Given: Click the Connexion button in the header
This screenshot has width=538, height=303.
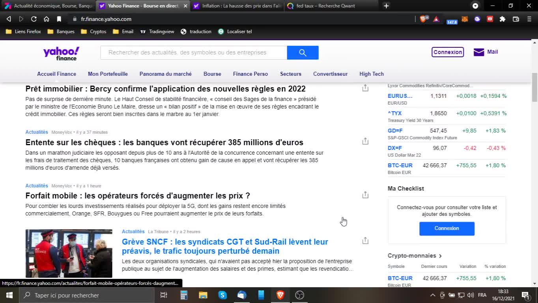Looking at the screenshot, I should point(448,52).
